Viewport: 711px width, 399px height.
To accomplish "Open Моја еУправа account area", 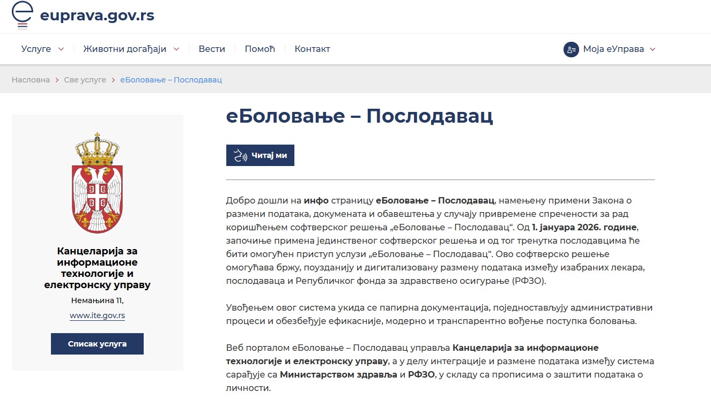I will coord(611,49).
